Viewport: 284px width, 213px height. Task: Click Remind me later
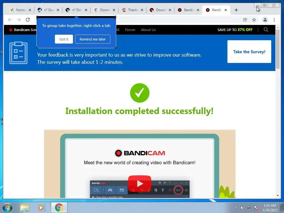point(93,39)
